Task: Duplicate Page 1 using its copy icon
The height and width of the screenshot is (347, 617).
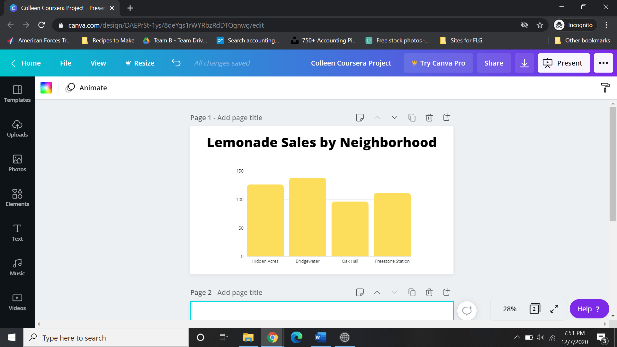Action: [x=412, y=118]
